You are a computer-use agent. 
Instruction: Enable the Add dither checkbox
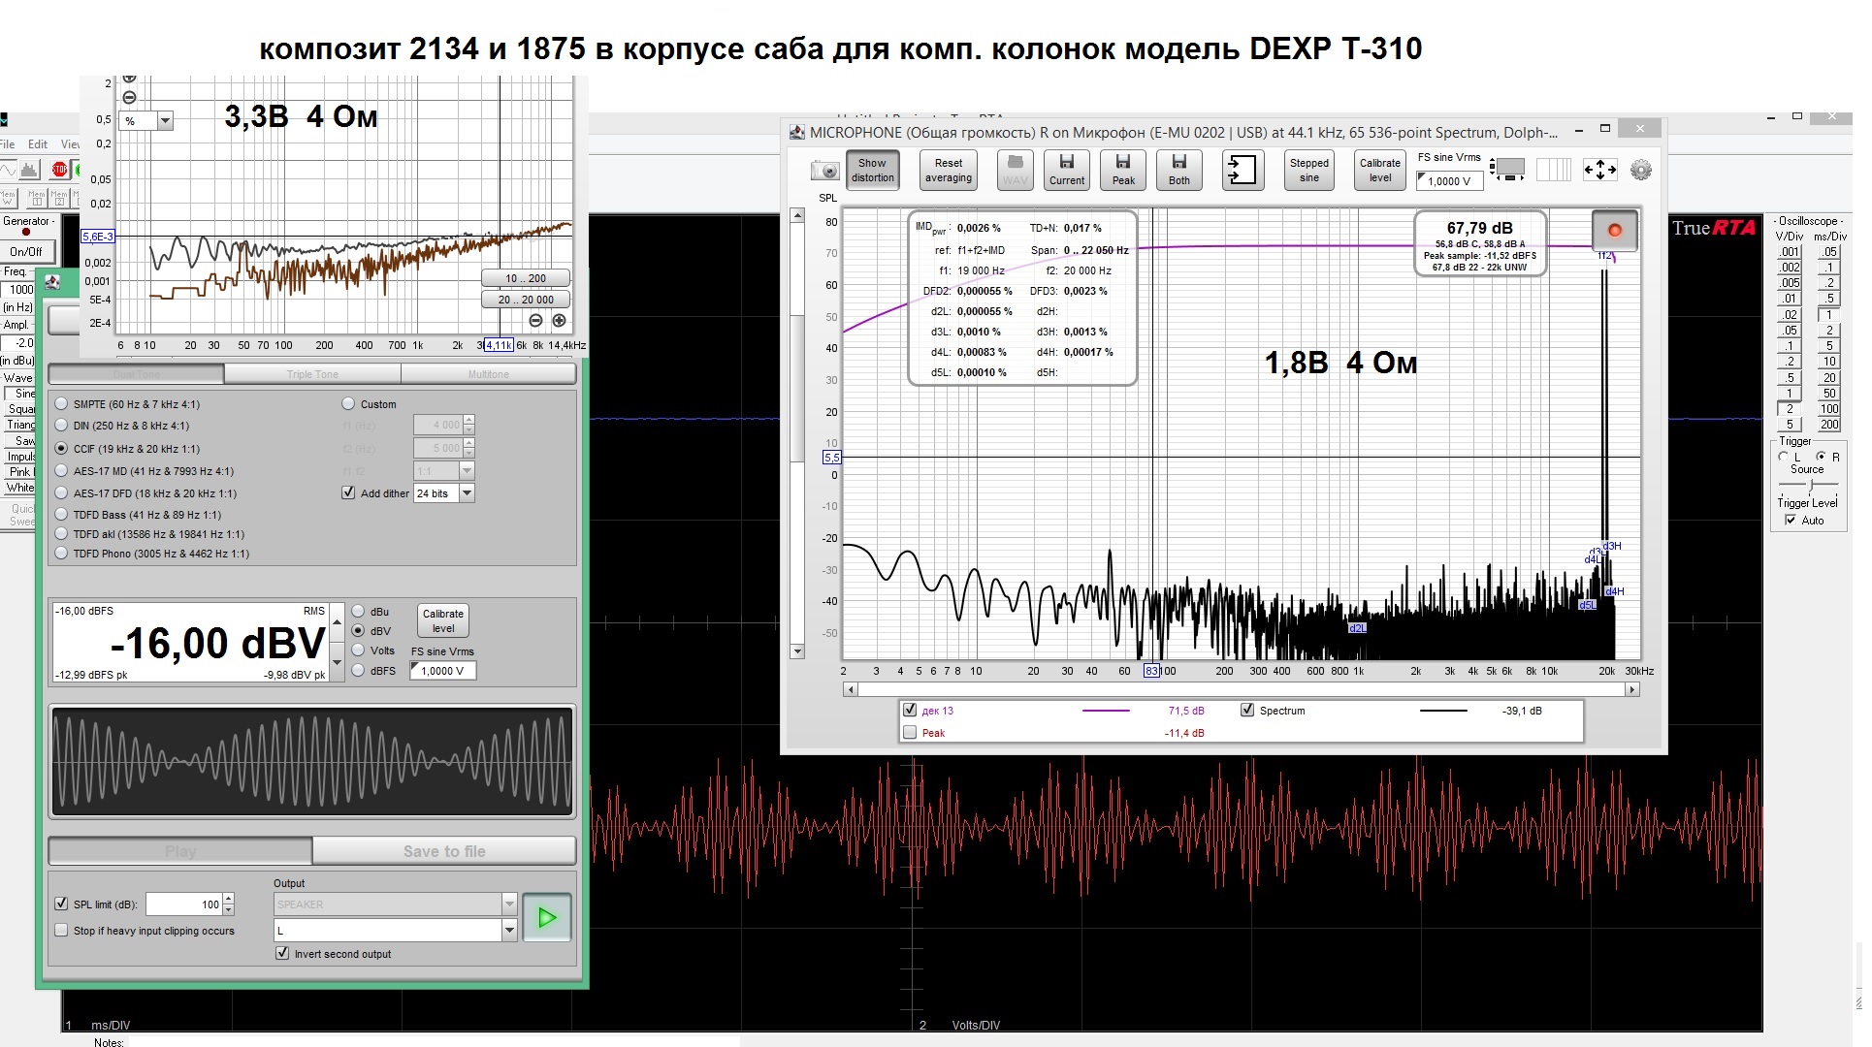[x=348, y=493]
